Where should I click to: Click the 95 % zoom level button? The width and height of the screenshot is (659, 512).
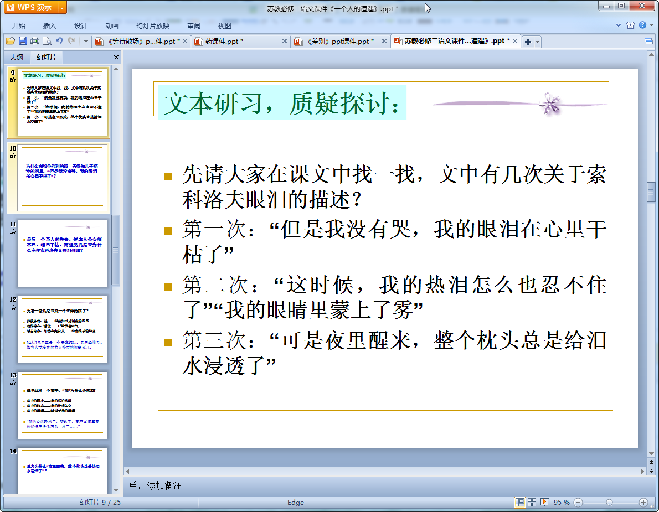[562, 503]
